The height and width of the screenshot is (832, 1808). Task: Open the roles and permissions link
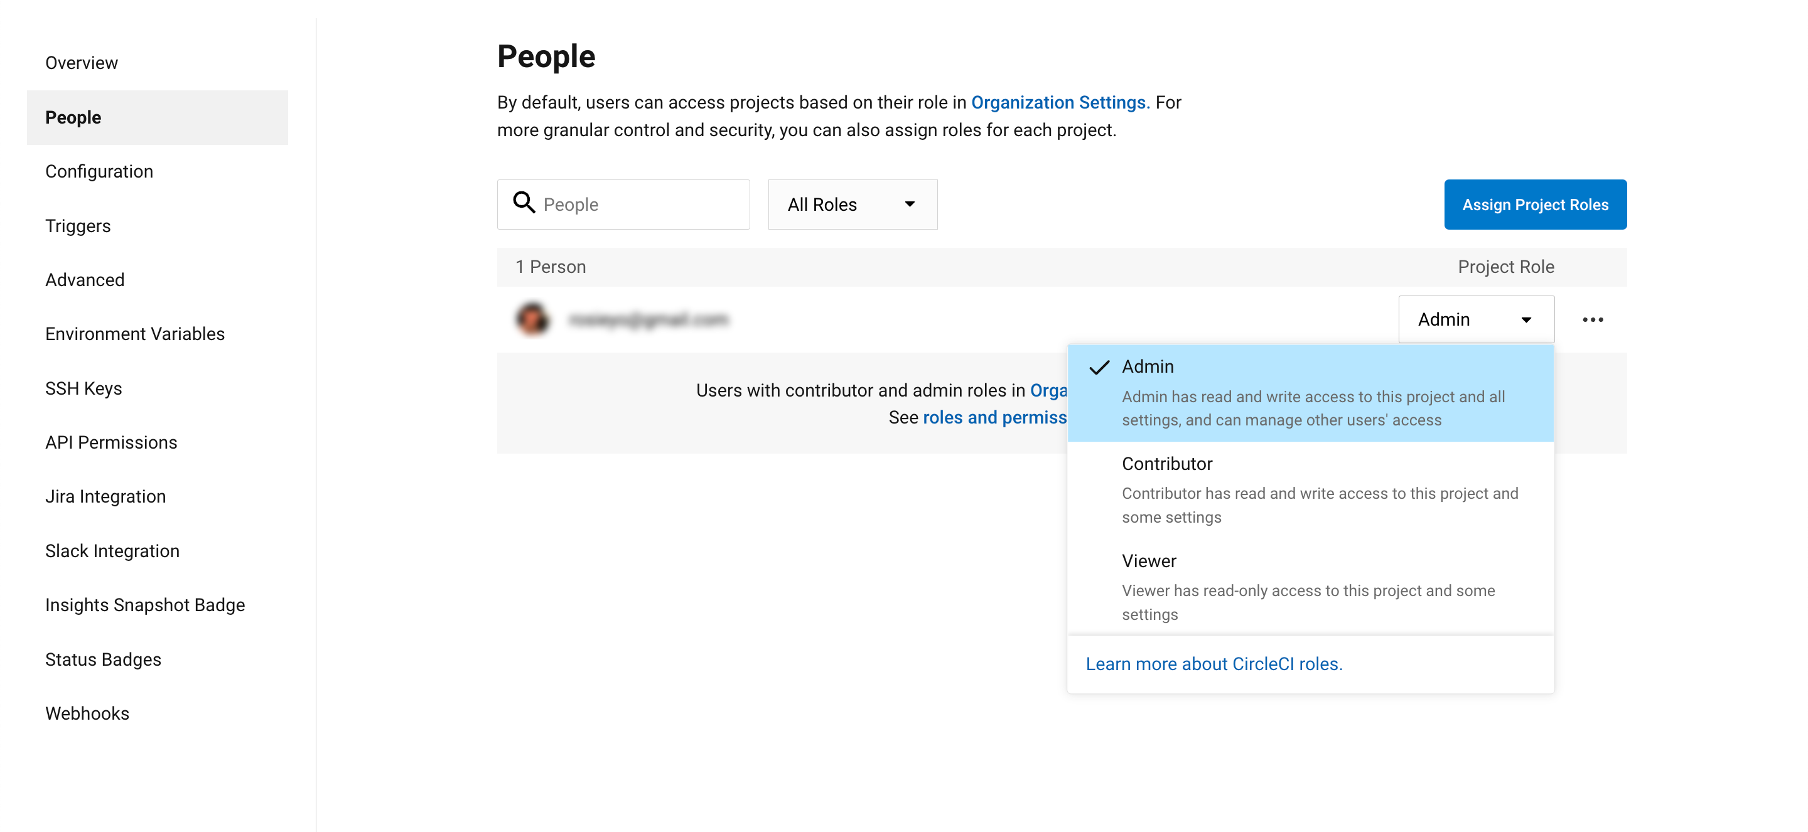tap(994, 417)
